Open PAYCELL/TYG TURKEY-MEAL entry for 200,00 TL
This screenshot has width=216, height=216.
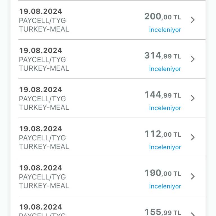pyautogui.click(x=44, y=25)
